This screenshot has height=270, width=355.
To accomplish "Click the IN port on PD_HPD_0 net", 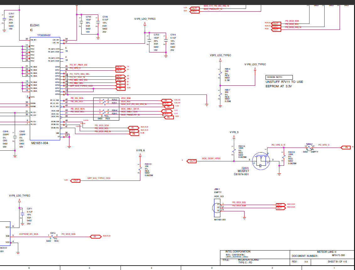I will tap(346, 148).
